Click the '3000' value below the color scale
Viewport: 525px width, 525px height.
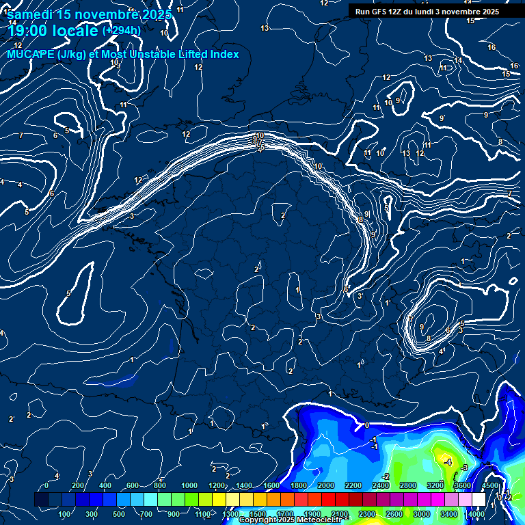pyautogui.click(x=422, y=514)
